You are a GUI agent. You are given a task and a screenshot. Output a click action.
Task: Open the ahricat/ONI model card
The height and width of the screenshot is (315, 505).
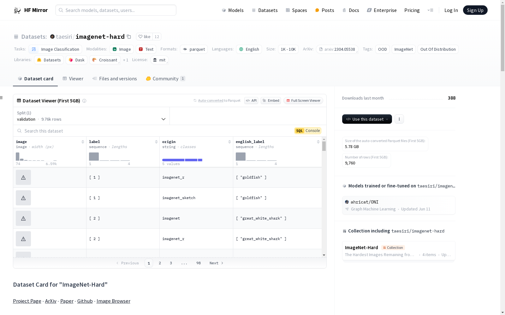coord(399,205)
